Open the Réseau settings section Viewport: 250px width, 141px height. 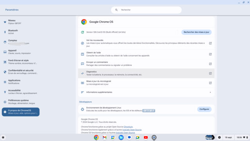click(21, 22)
